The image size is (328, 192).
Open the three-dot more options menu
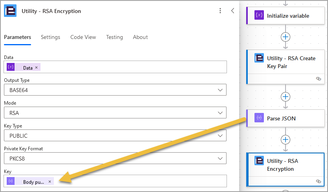pyautogui.click(x=220, y=11)
